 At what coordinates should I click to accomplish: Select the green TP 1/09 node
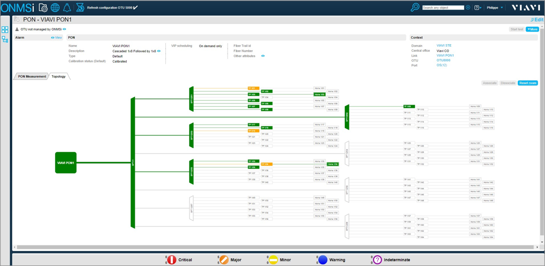click(x=409, y=106)
